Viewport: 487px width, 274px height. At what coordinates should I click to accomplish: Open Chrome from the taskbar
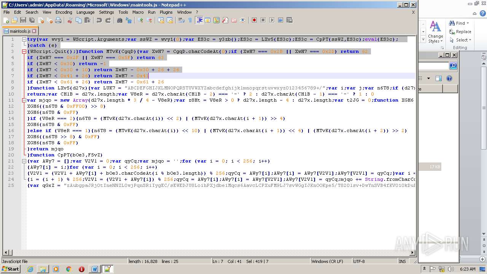pos(68,269)
